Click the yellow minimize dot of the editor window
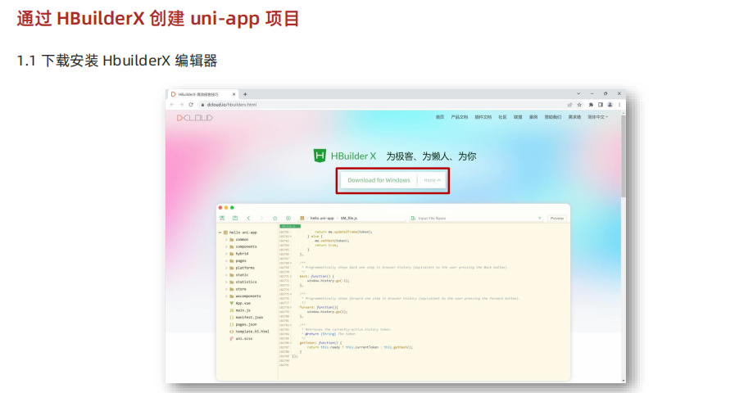 pyautogui.click(x=226, y=208)
